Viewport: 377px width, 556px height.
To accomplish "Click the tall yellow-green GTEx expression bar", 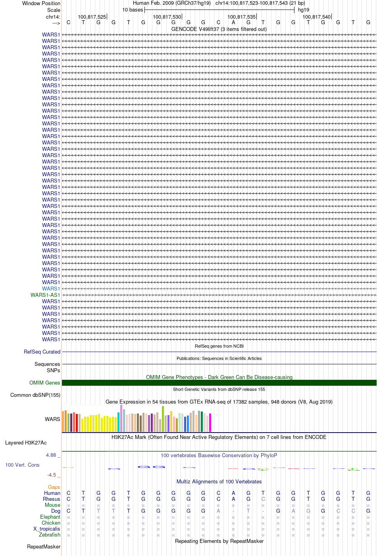I will (x=163, y=419).
